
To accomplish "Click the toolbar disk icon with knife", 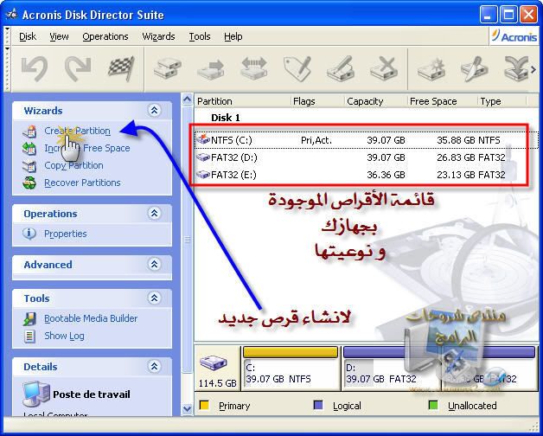I will (x=474, y=68).
